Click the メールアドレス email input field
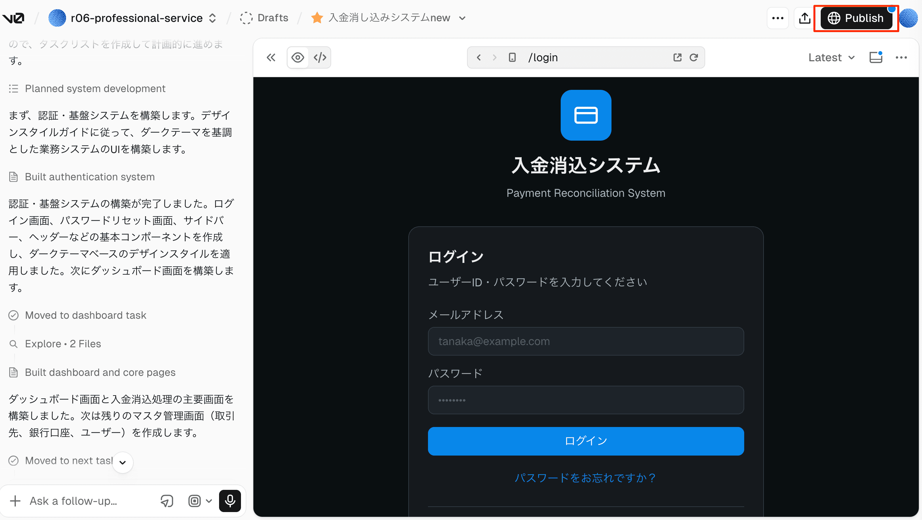 coord(586,341)
